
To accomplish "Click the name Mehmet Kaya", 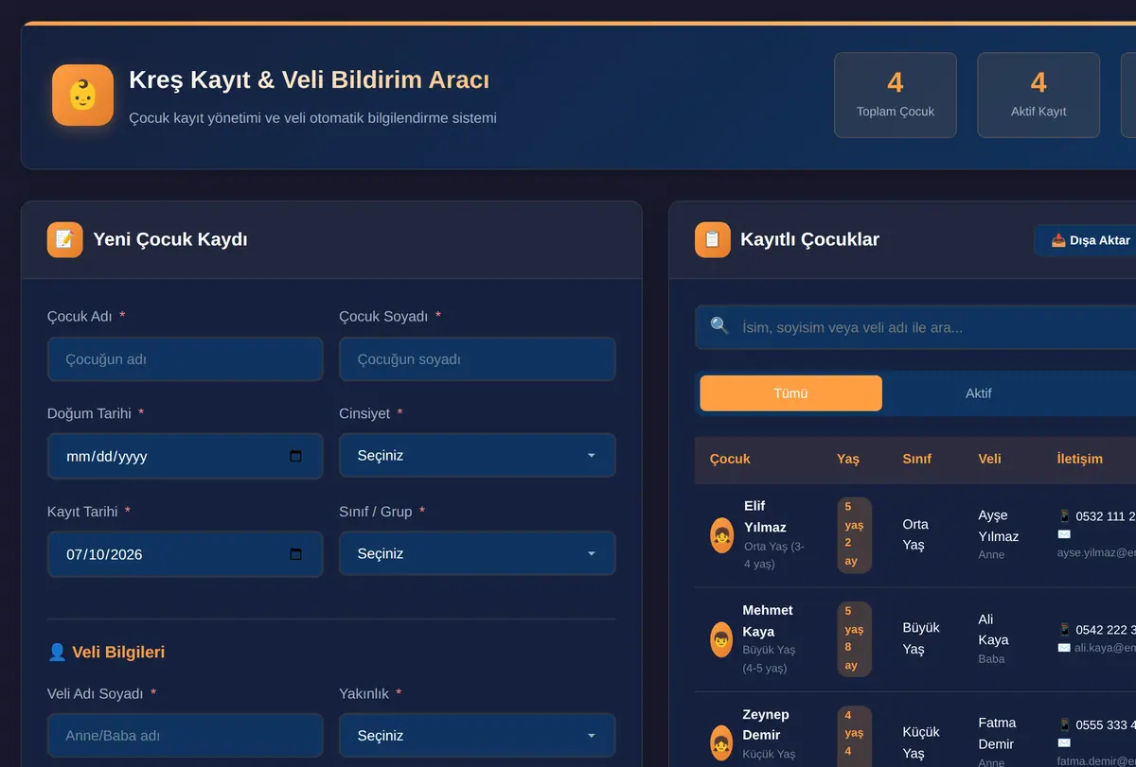I will click(x=768, y=620).
